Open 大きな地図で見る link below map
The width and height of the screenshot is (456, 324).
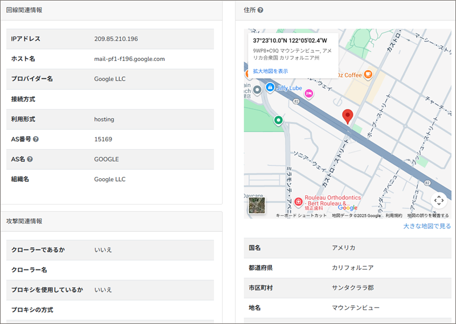click(426, 226)
